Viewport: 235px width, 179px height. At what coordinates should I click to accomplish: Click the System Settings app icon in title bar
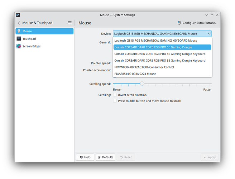pos(18,15)
